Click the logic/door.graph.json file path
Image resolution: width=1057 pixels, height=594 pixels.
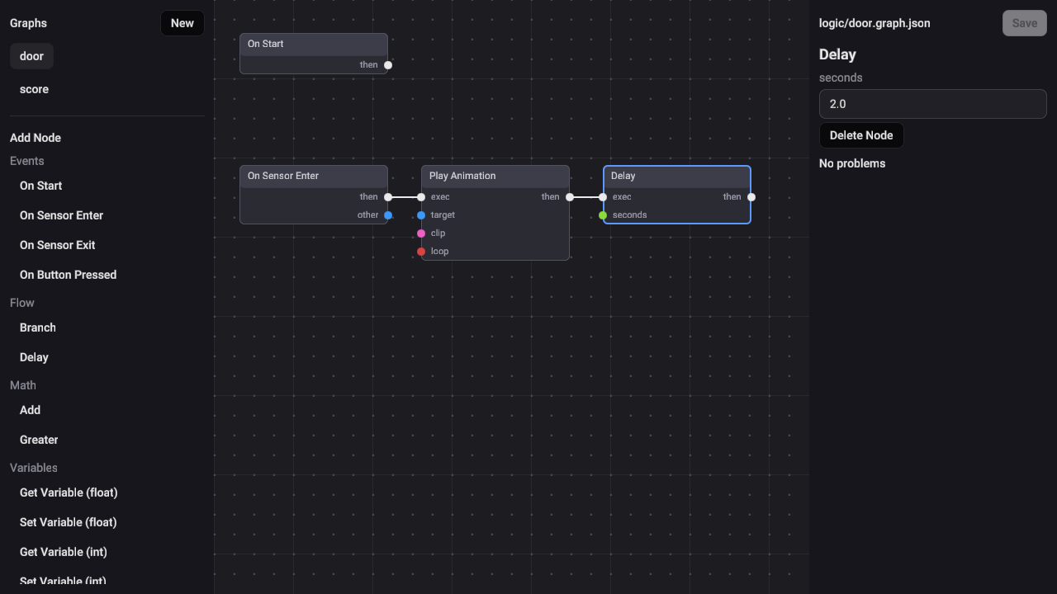[x=875, y=23]
